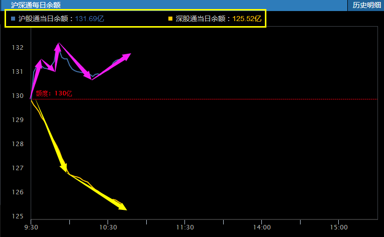Viewport: 384px width, 237px height.
Task: Open the 历史明细 history details button
Action: click(366, 5)
